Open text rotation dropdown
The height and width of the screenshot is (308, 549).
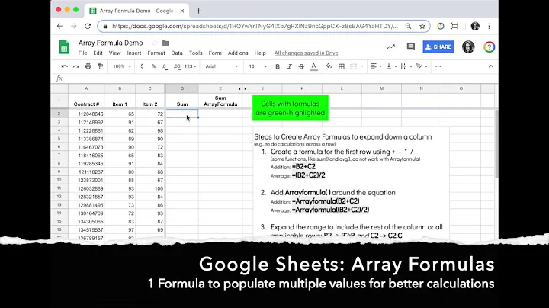[x=421, y=66]
